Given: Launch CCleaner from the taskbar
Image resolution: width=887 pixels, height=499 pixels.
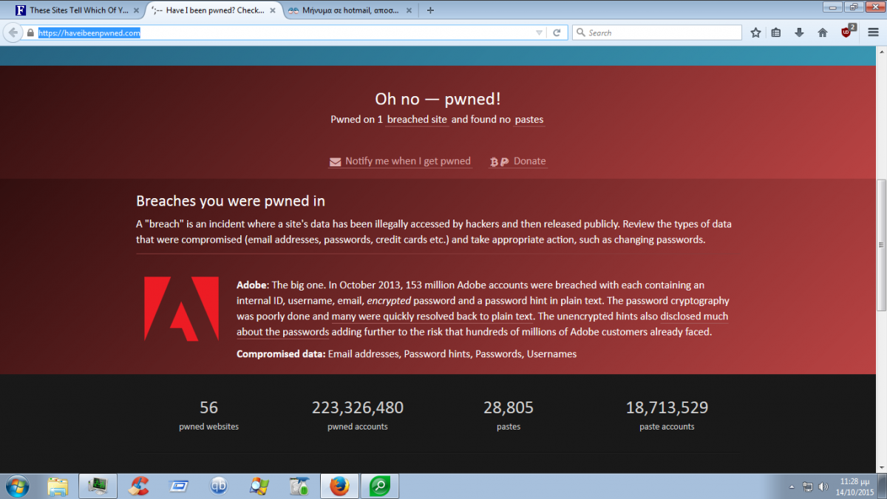Looking at the screenshot, I should (138, 486).
